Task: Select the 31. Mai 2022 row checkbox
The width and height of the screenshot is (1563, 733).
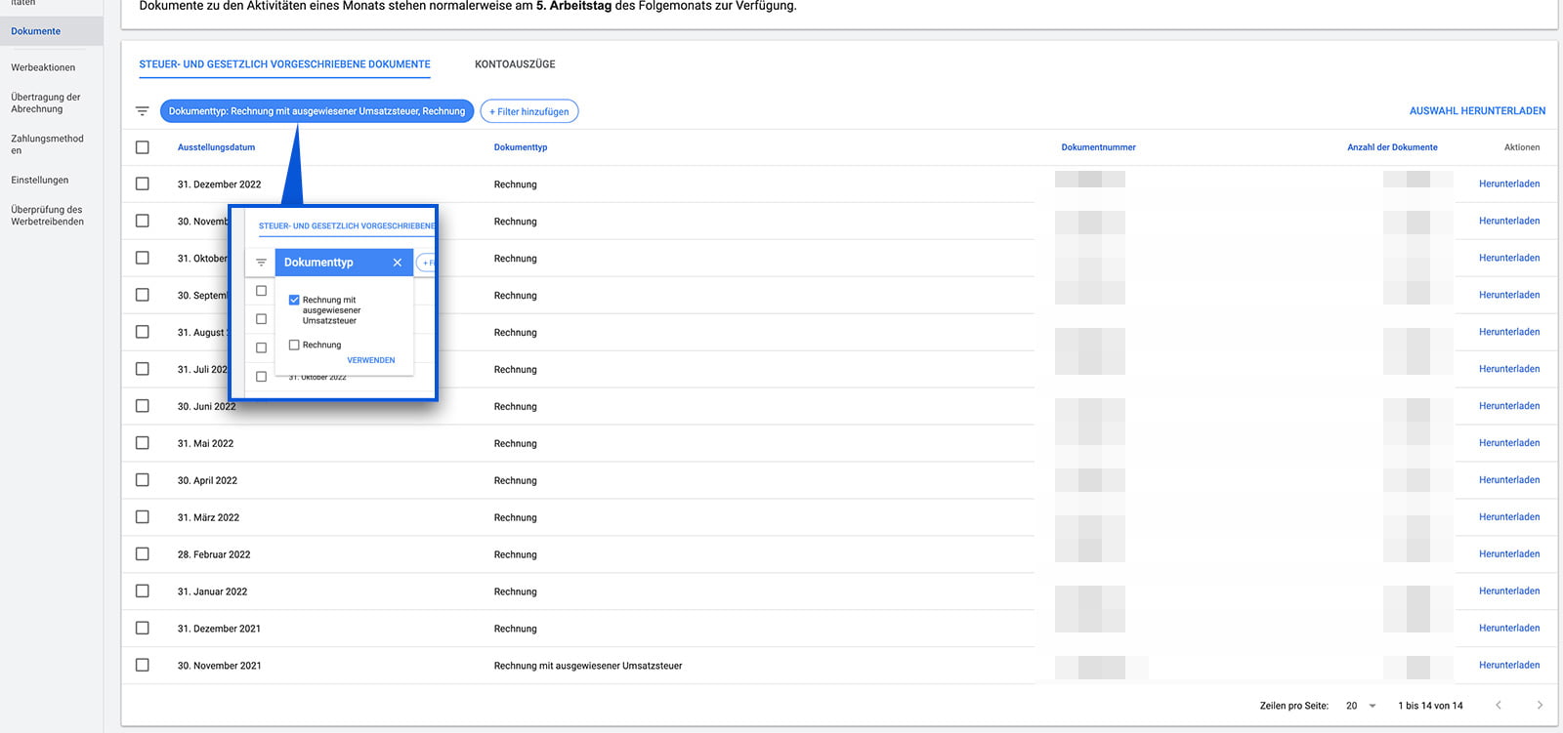Action: pos(143,443)
